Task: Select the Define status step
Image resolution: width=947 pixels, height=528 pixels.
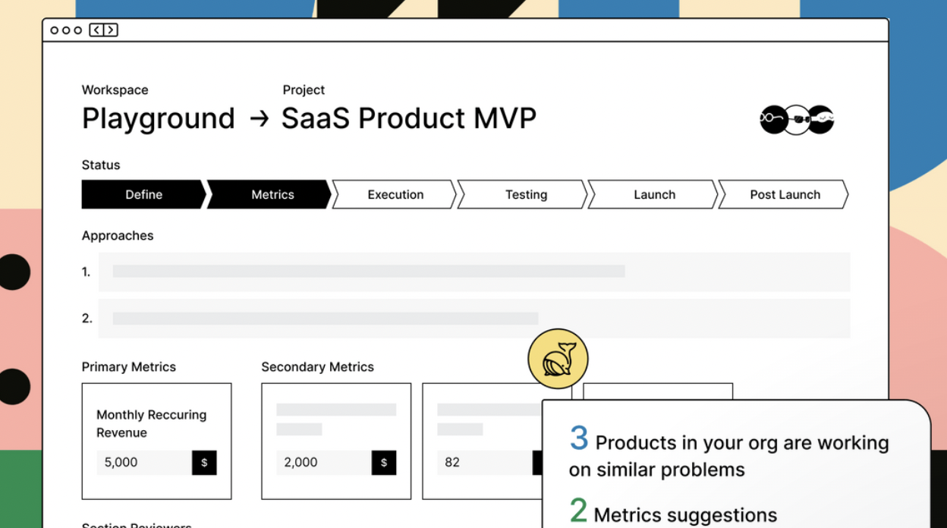Action: tap(143, 194)
